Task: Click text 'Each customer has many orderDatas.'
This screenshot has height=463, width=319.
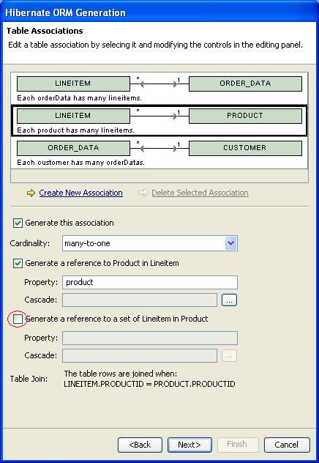Action: [x=80, y=163]
